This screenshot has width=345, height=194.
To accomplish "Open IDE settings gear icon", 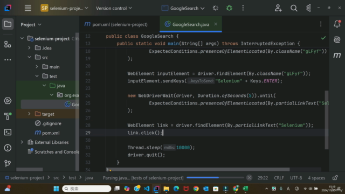I will pos(308,8).
